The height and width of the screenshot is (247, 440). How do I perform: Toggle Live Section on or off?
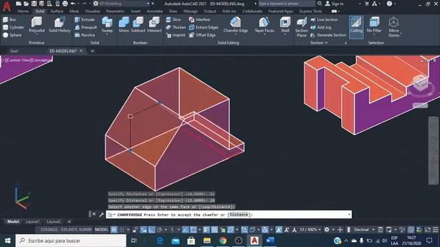[324, 20]
